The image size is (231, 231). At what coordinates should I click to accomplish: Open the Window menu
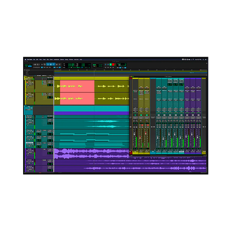click(x=71, y=59)
